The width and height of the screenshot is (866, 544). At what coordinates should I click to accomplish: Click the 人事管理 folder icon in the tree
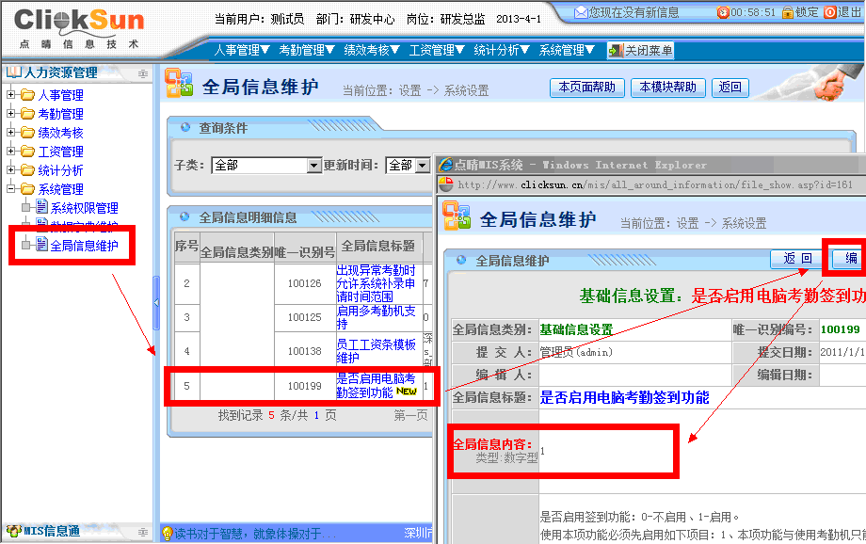(27, 95)
